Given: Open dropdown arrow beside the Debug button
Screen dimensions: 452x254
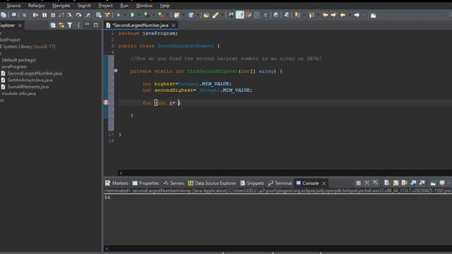Looking at the screenshot, I should [x=125, y=15].
